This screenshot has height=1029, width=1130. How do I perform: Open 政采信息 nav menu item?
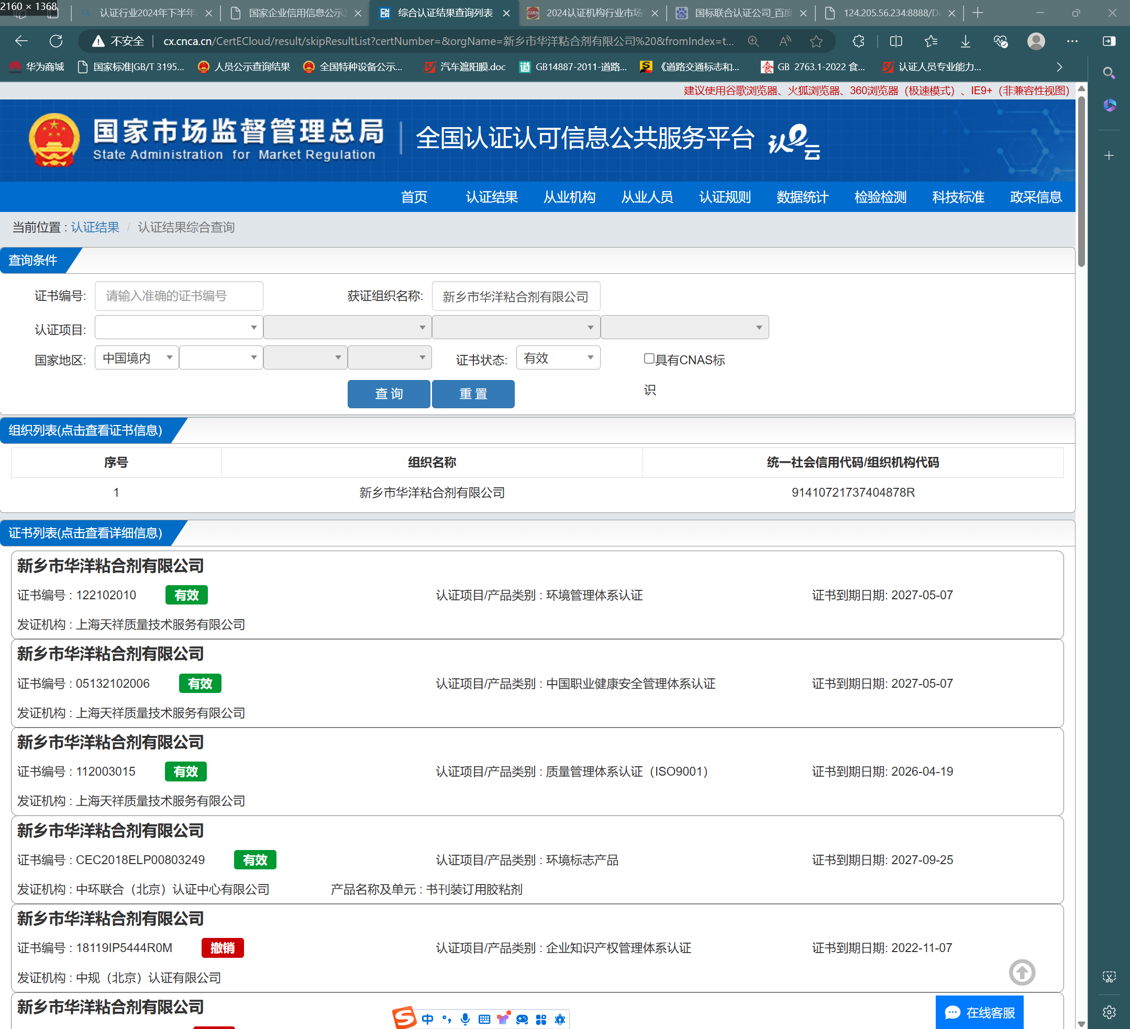(1036, 197)
